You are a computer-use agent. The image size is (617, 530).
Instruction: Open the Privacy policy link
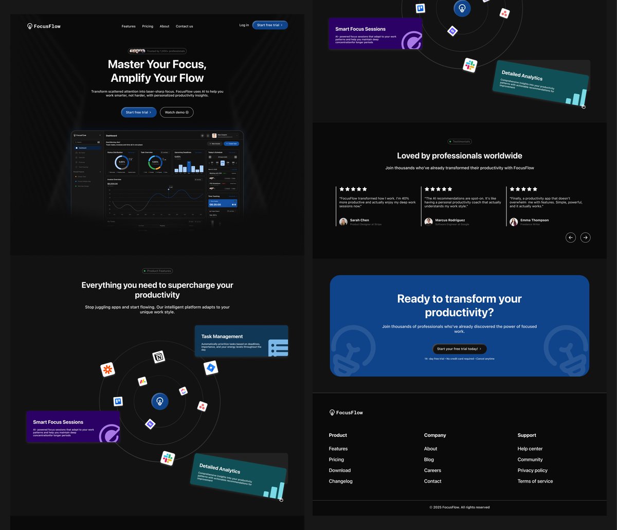tap(533, 470)
